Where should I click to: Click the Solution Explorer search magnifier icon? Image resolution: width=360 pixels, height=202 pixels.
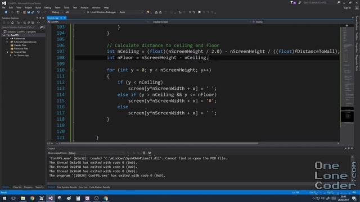(41, 27)
